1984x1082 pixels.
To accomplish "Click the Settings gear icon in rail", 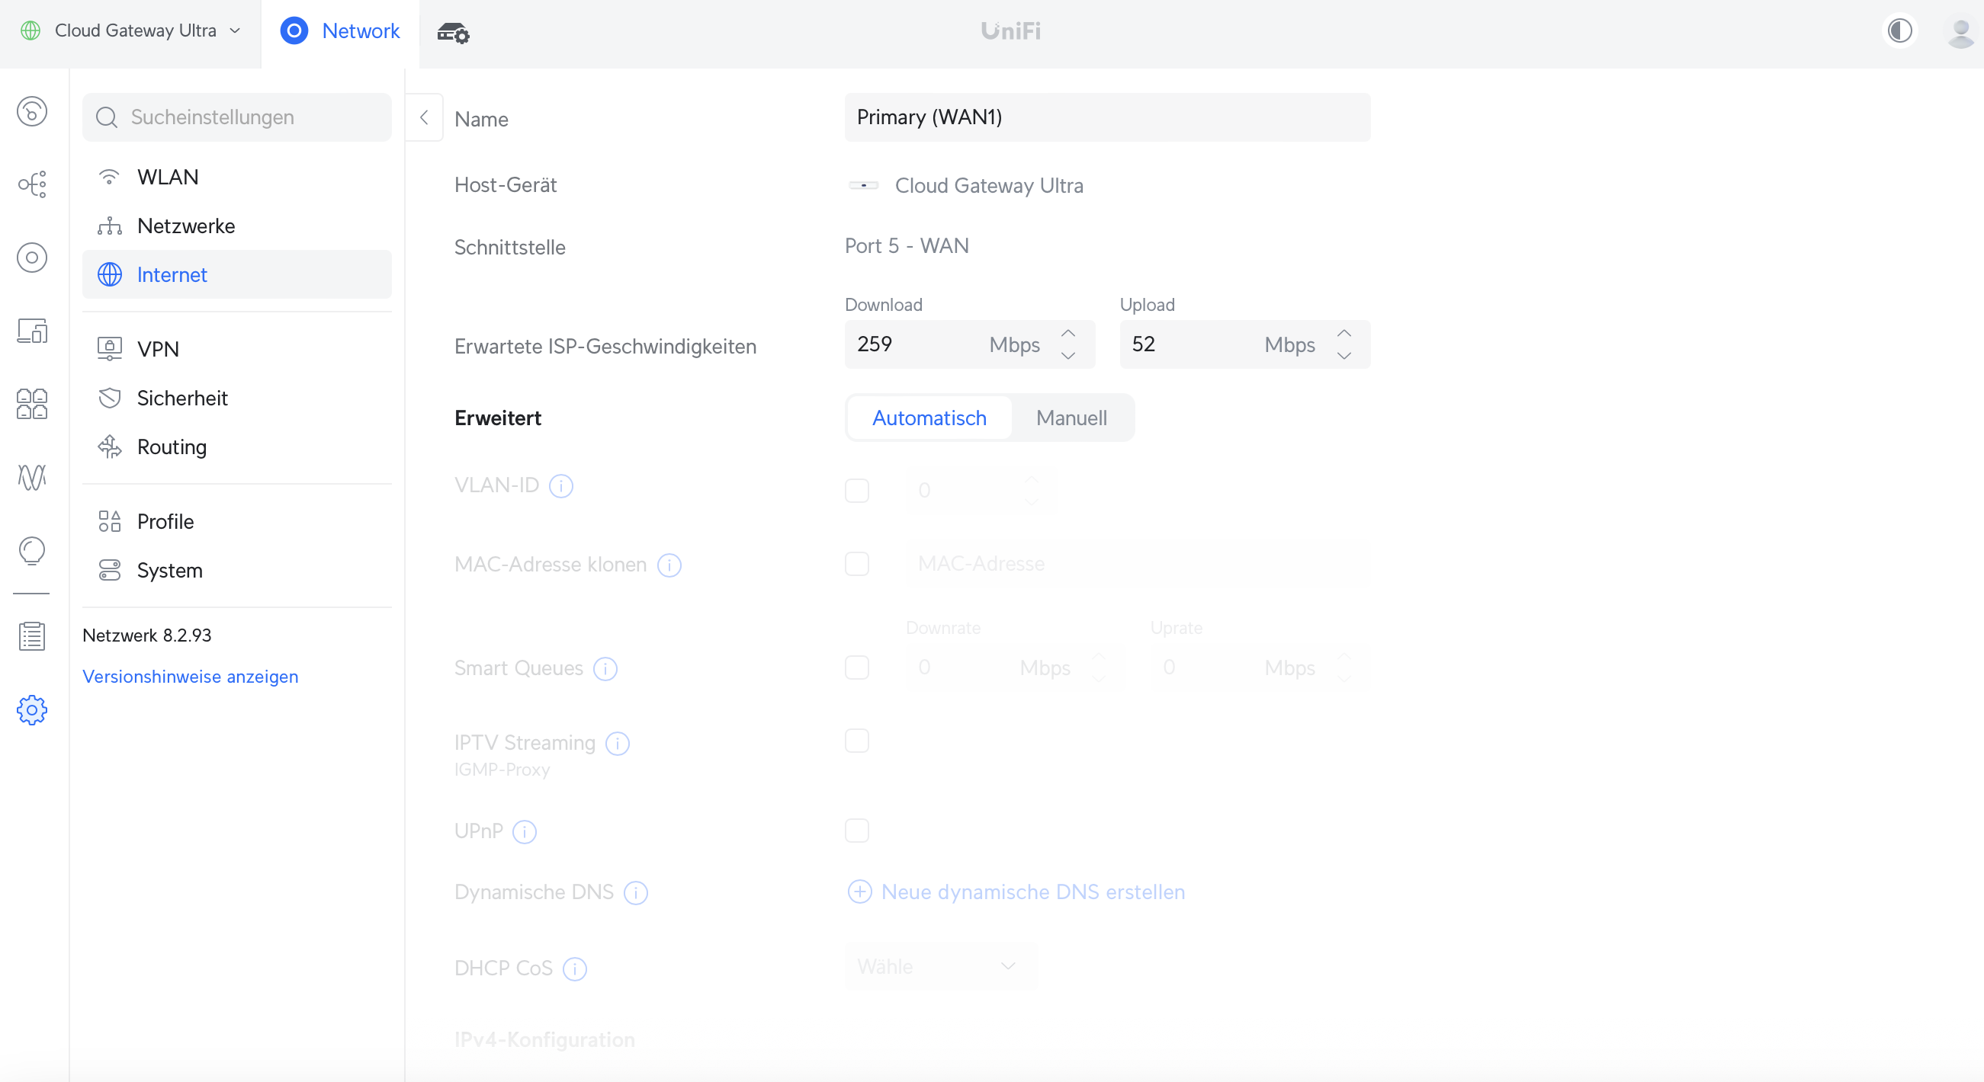I will click(x=31, y=709).
